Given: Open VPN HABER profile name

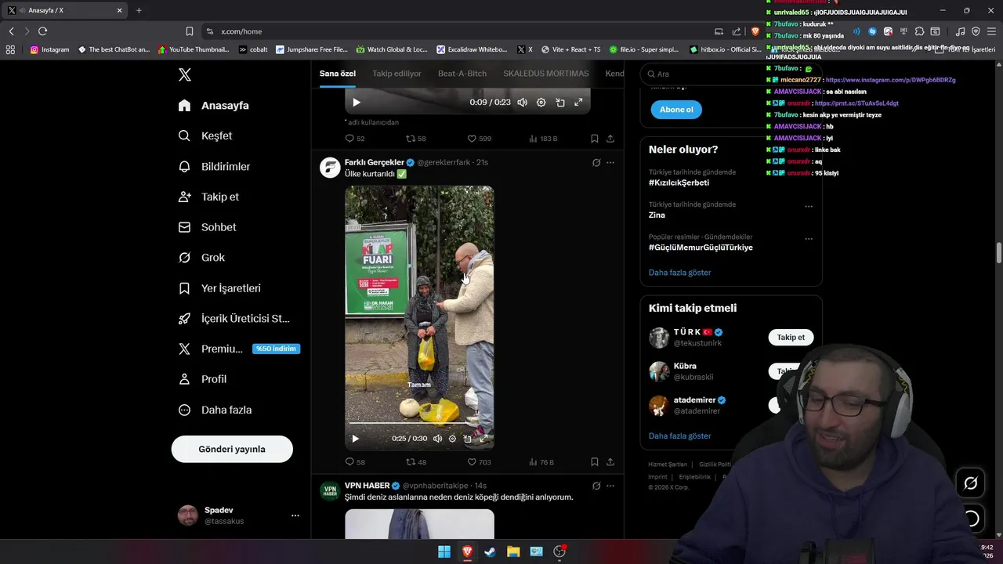Looking at the screenshot, I should click(x=367, y=486).
